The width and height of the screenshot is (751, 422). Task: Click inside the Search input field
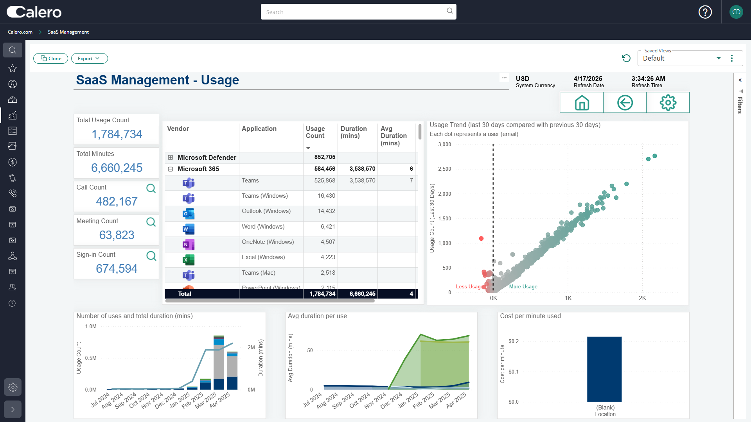click(351, 12)
